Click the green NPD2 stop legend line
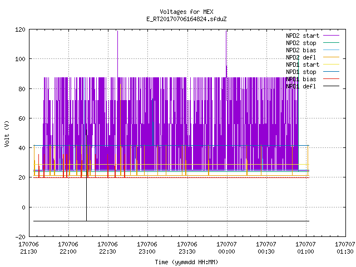The width and height of the screenshot is (356, 267). coord(331,43)
